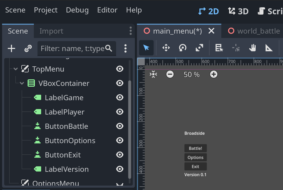Image resolution: width=283 pixels, height=190 pixels.
Task: Click the ButtonBattle node icon
Action: pos(37,126)
